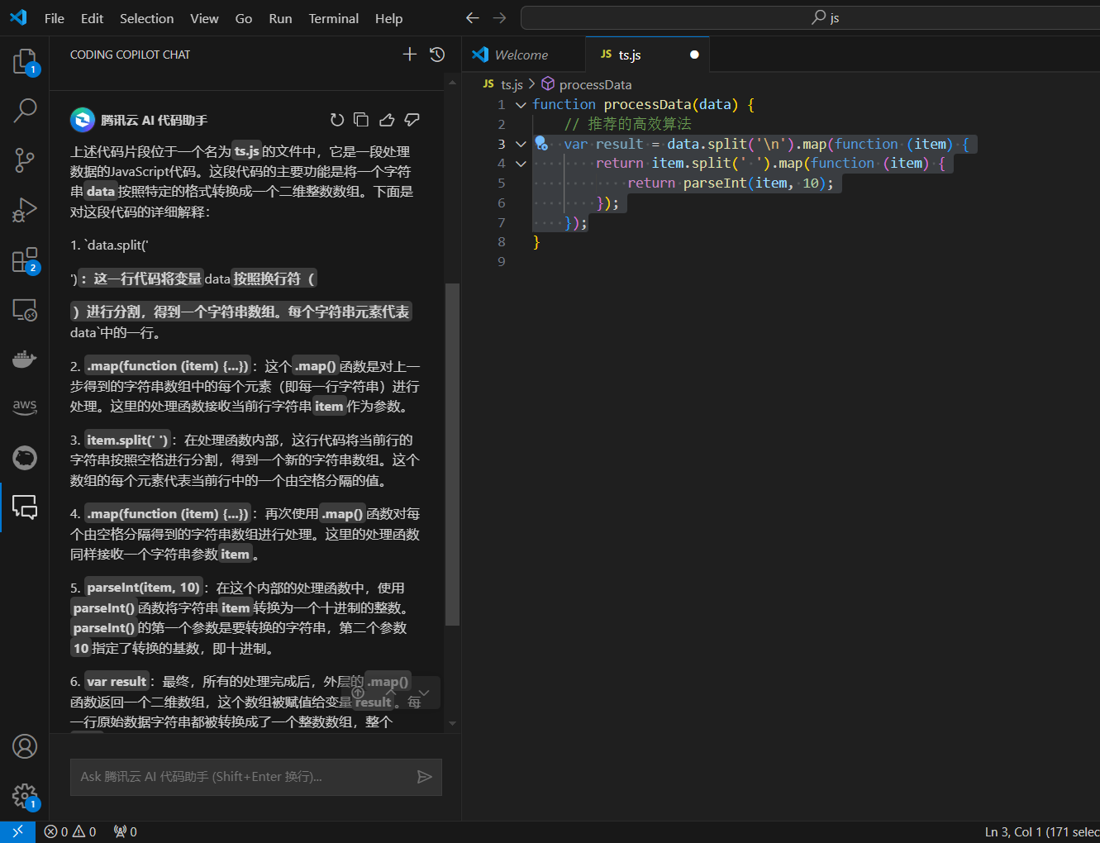Collapse the processData function on line 1
Viewport: 1100px width, 843px height.
pos(520,105)
